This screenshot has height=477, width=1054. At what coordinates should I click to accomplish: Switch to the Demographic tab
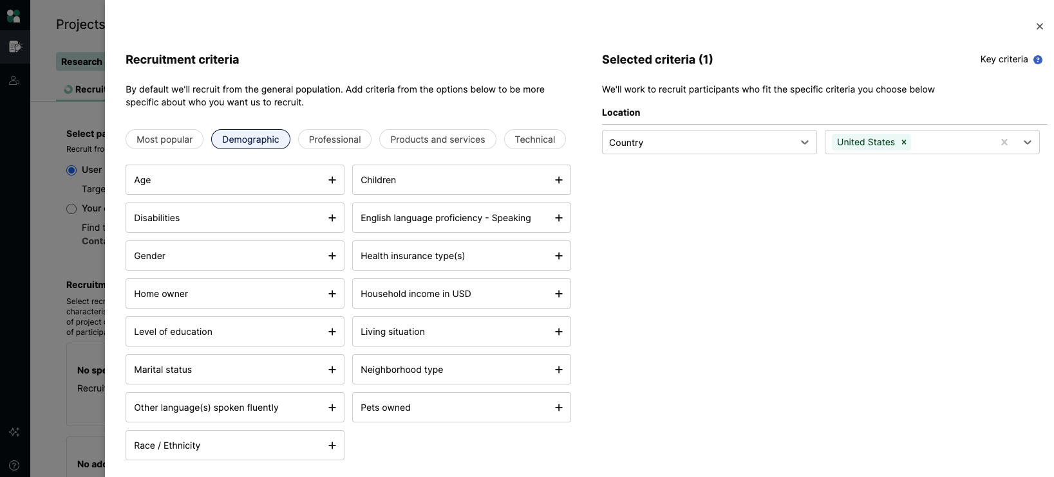[250, 139]
